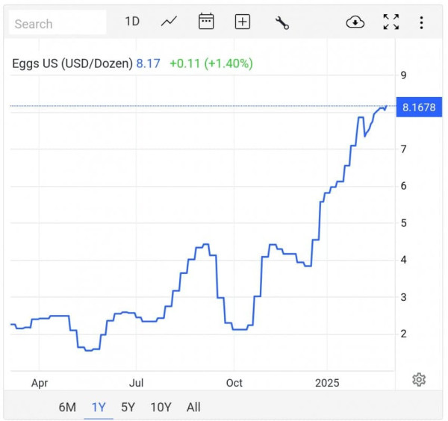
Task: Show All historical data range
Action: pyautogui.click(x=193, y=407)
